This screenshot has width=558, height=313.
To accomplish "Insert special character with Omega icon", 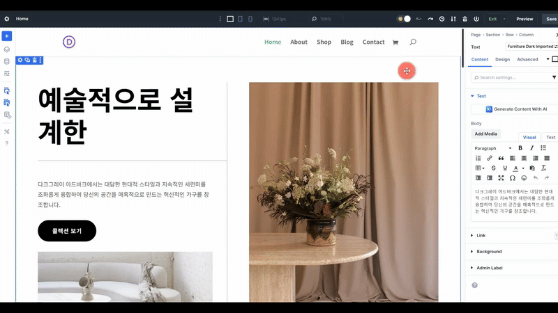I will click(x=513, y=178).
